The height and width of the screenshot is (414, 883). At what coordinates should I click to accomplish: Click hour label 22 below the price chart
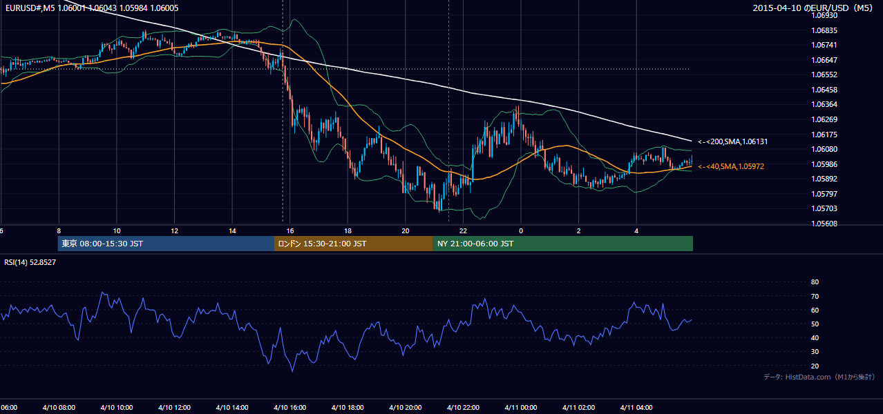463,231
